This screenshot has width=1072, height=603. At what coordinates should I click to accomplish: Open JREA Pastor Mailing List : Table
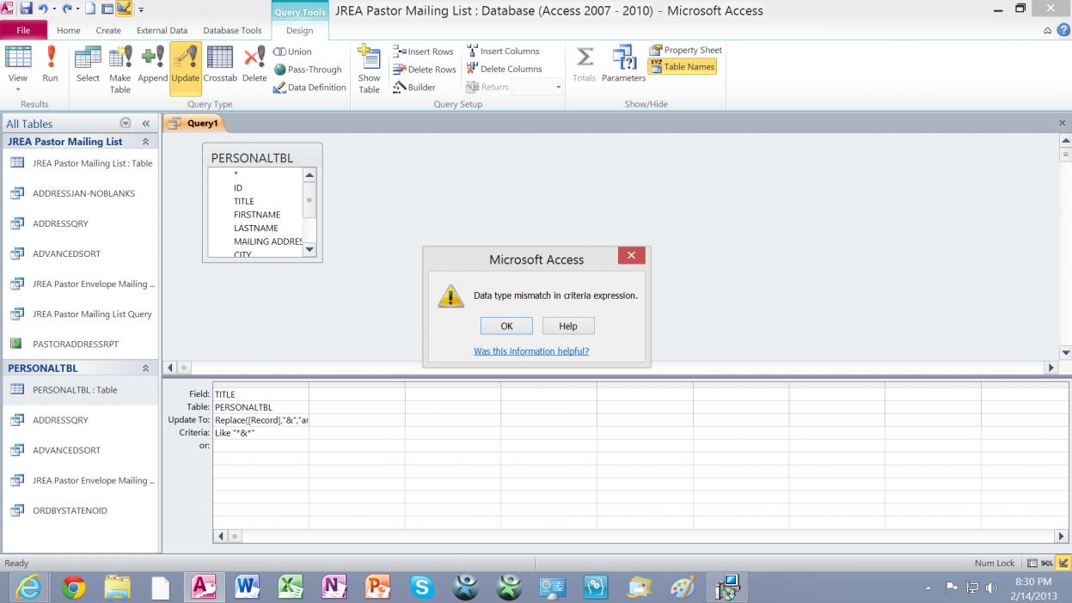click(80, 163)
